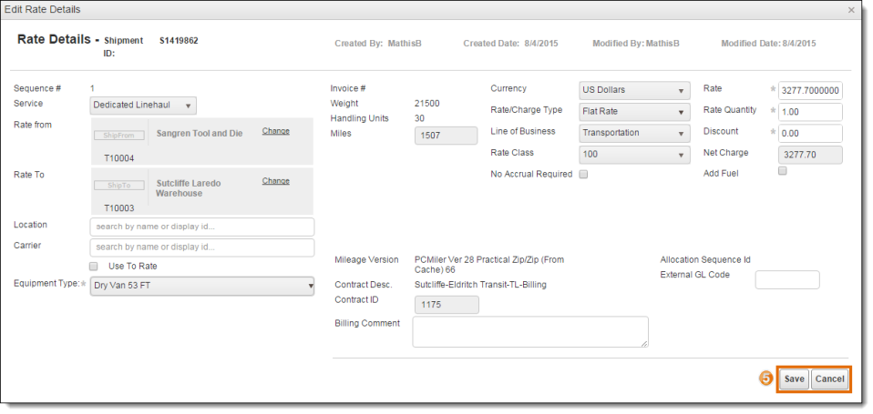Enable the Add Fuel checkbox
Image resolution: width=873 pixels, height=414 pixels.
782,171
